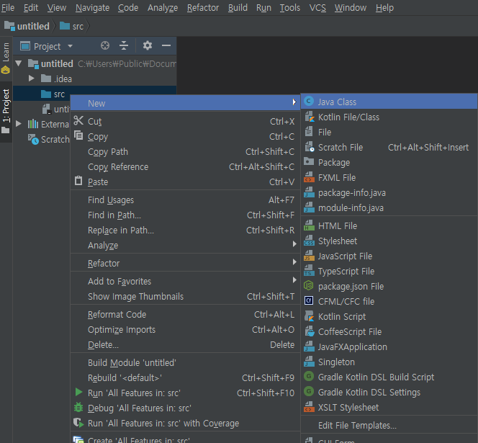
Task: Open the VCS menu
Action: click(317, 8)
